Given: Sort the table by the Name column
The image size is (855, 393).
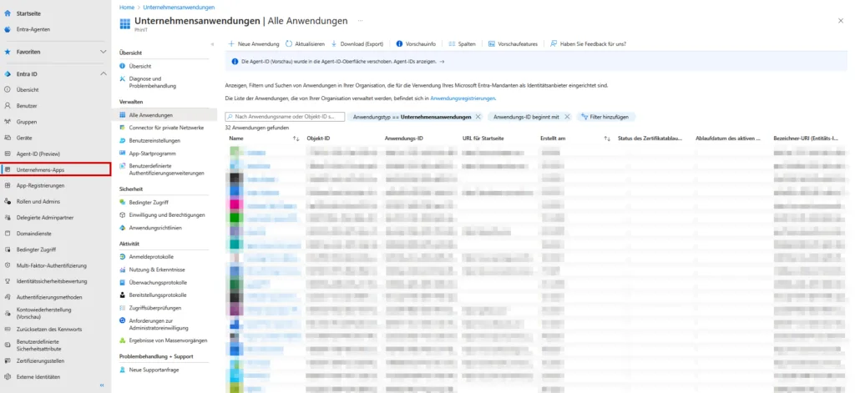Looking at the screenshot, I should (x=236, y=138).
